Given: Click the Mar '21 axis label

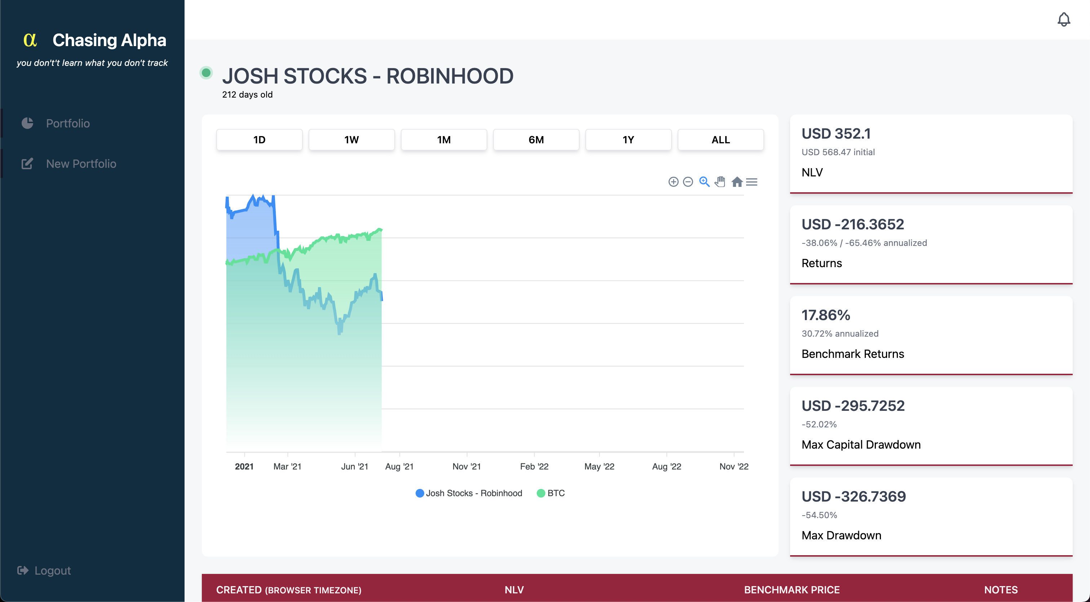Looking at the screenshot, I should [x=287, y=466].
